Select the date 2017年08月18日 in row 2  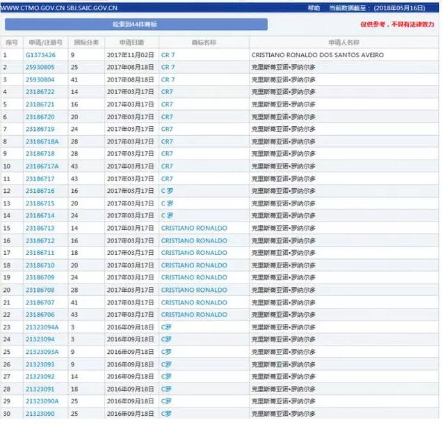pos(131,67)
